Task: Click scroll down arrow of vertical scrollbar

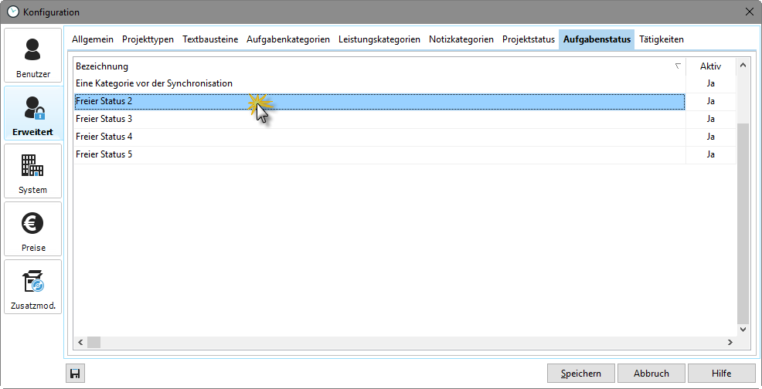Action: [743, 328]
